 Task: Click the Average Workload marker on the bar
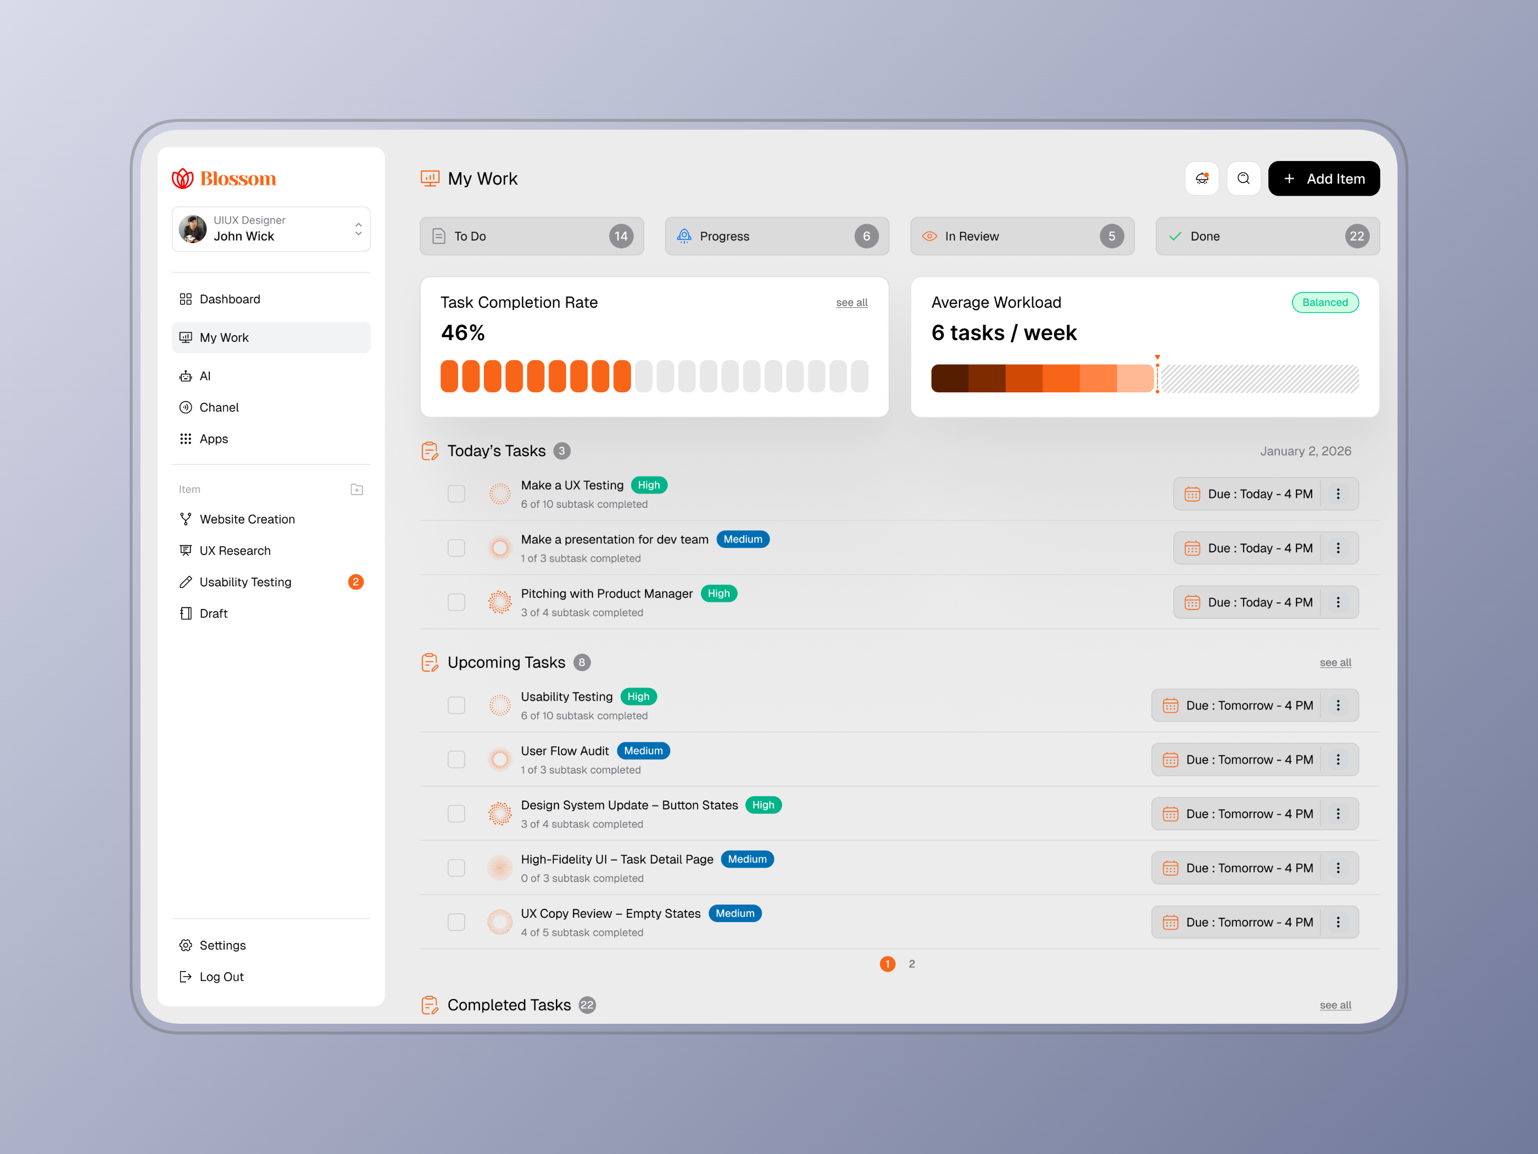coord(1158,375)
